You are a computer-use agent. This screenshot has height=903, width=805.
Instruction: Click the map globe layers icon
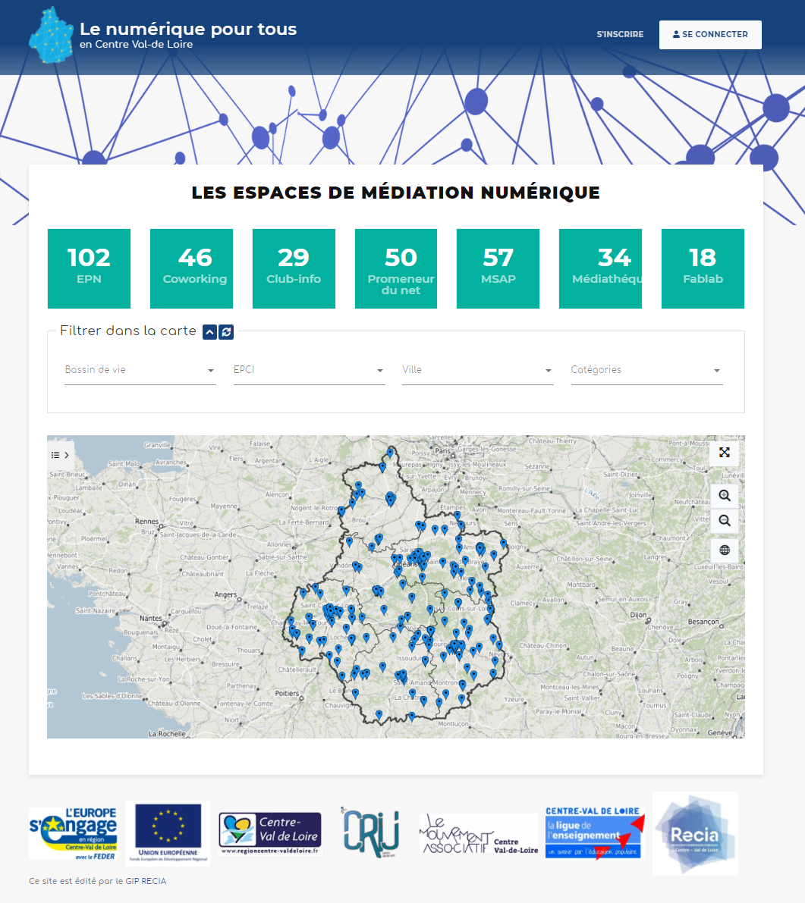725,550
